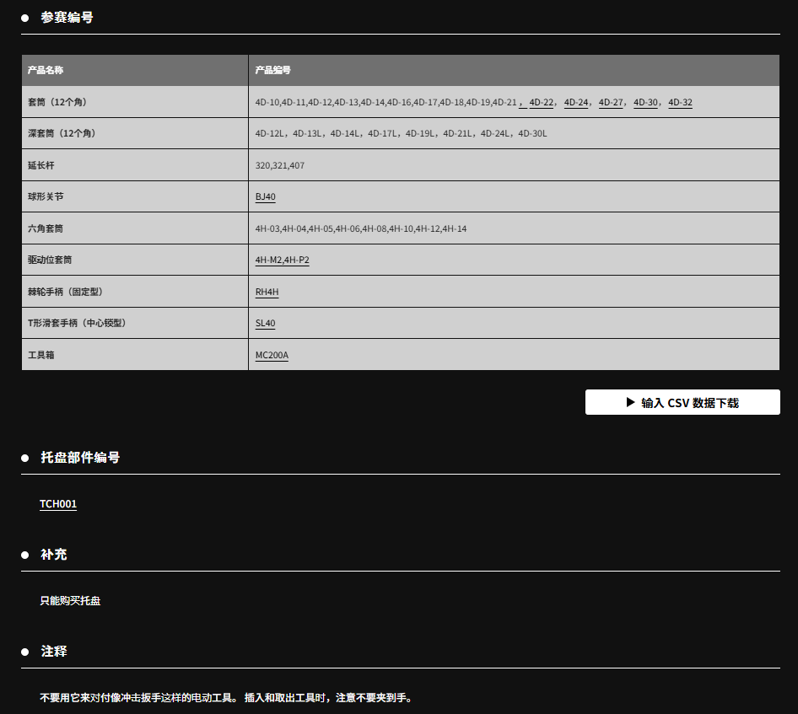Open the TCH001 tray part link
Screen dimensions: 798x714
(58, 504)
